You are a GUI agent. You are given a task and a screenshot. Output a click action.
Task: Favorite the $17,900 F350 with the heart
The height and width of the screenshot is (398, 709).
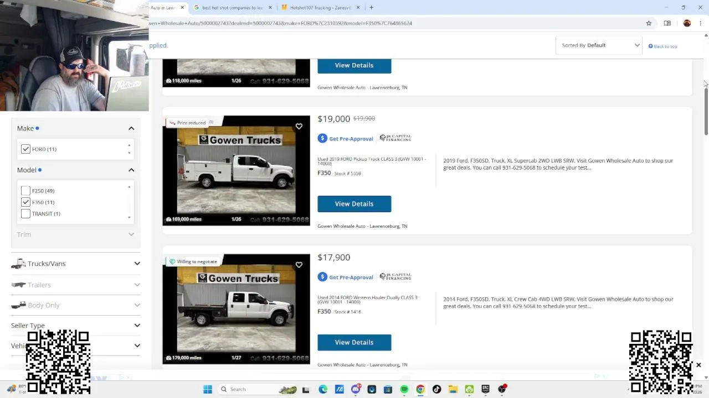click(299, 265)
